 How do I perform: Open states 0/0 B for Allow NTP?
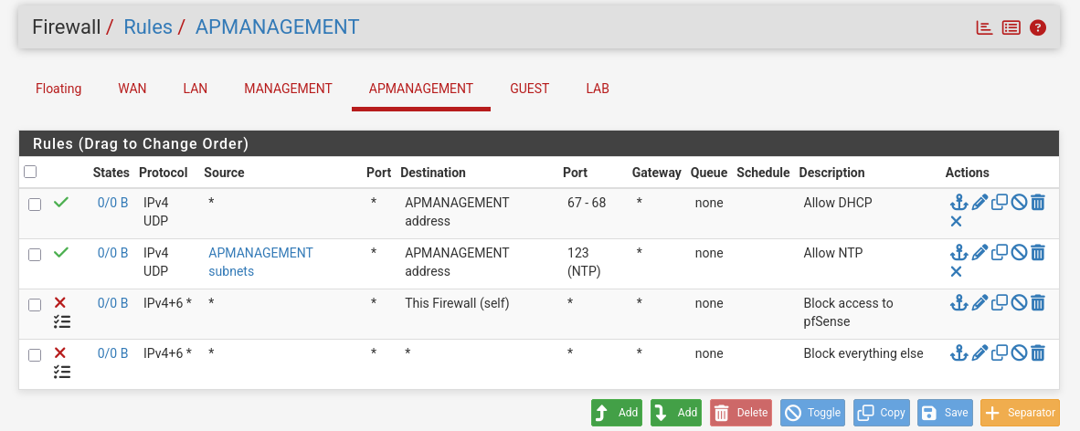coord(113,253)
